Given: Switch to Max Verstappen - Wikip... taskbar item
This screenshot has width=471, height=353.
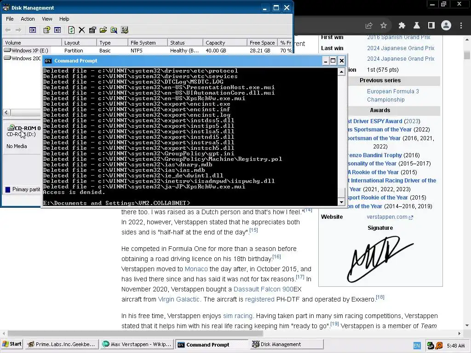Looking at the screenshot, I should (x=137, y=344).
